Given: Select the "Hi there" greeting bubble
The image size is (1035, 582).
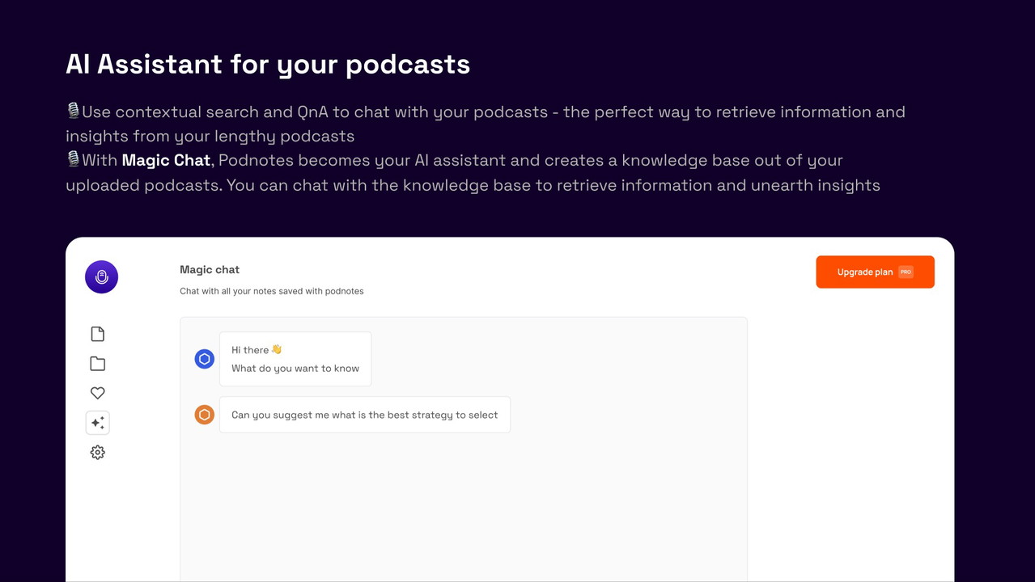Looking at the screenshot, I should (295, 359).
